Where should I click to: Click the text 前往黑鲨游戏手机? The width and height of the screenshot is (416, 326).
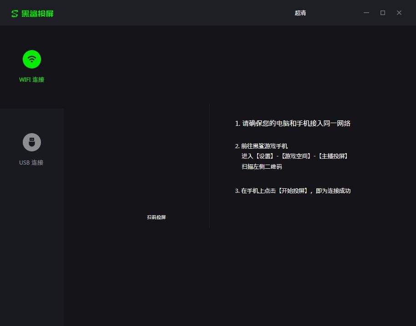[264, 146]
